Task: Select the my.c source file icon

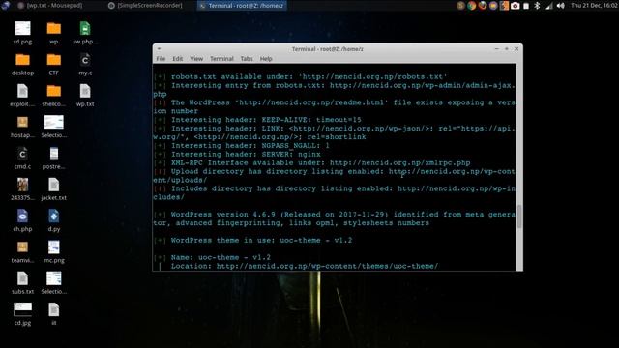Action: [x=85, y=60]
